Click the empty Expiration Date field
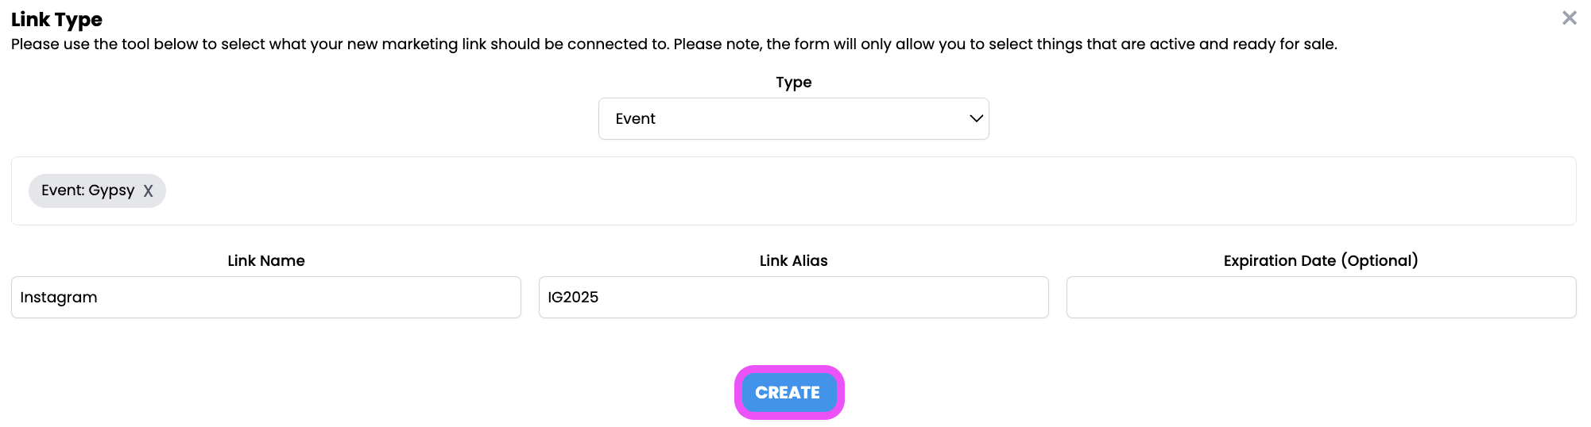 pyautogui.click(x=1321, y=297)
